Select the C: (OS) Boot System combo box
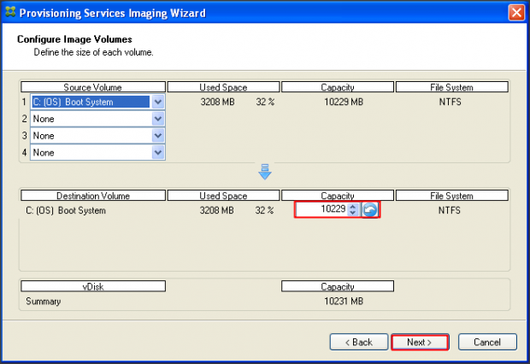 click(x=97, y=102)
